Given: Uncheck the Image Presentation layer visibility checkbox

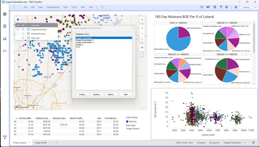Looking at the screenshot, I should pyautogui.click(x=23, y=30).
